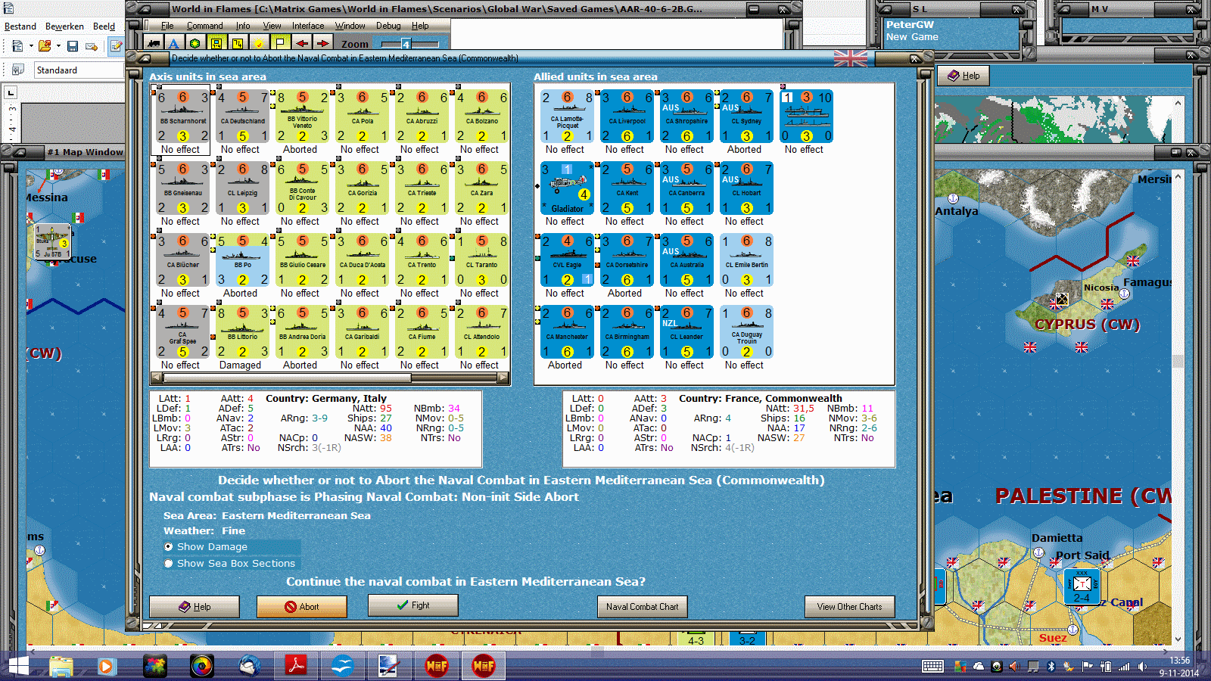Select the CVL Eagle carrier counter
The image size is (1211, 681).
pyautogui.click(x=567, y=260)
